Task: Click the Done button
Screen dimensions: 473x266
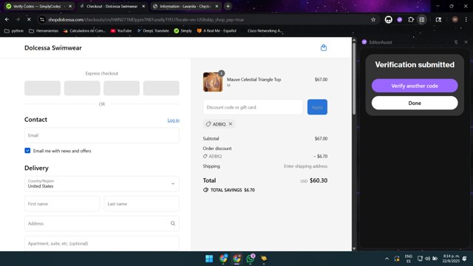Action: 415,103
